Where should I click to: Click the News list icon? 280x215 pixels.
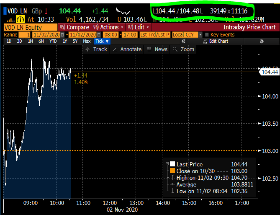tap(149, 49)
